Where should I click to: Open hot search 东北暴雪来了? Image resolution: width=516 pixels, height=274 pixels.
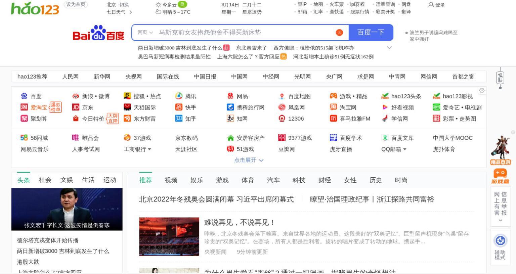click(251, 48)
